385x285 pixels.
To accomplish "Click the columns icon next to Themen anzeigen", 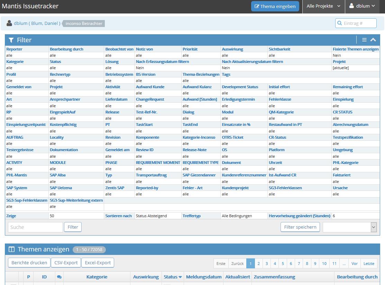I will click(11, 249).
